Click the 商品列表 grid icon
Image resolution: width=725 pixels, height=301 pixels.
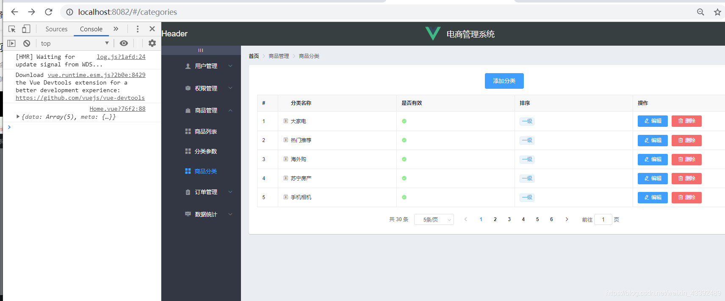(x=188, y=131)
